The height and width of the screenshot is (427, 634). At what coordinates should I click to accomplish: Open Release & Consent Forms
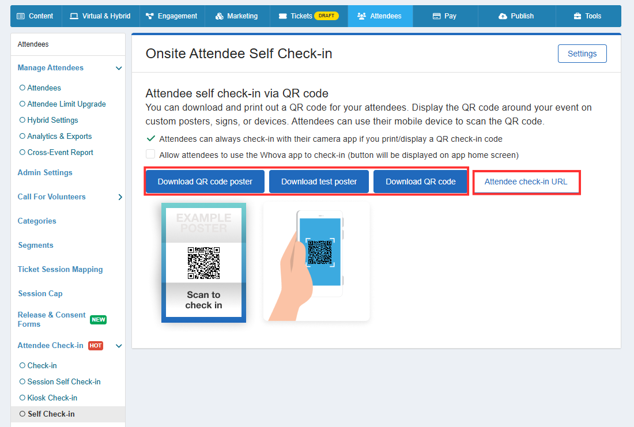[52, 319]
